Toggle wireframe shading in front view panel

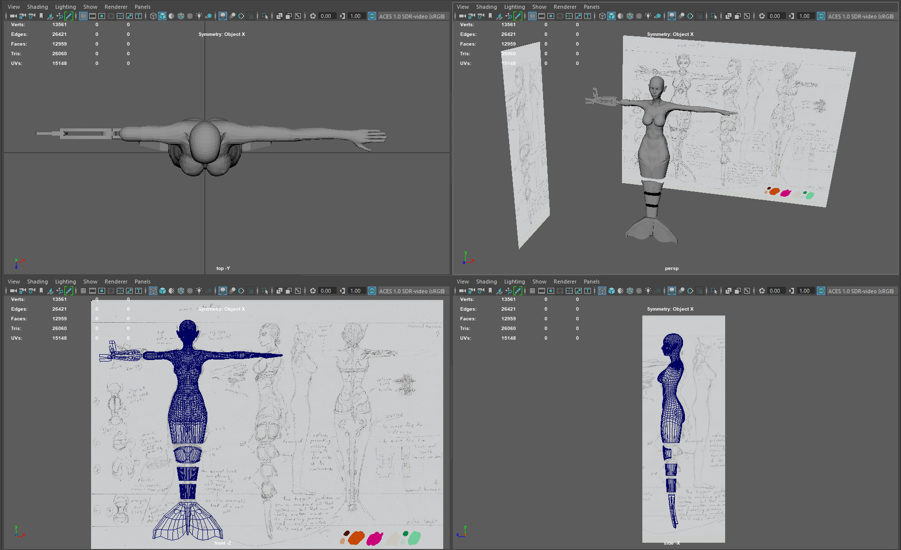pyautogui.click(x=153, y=291)
